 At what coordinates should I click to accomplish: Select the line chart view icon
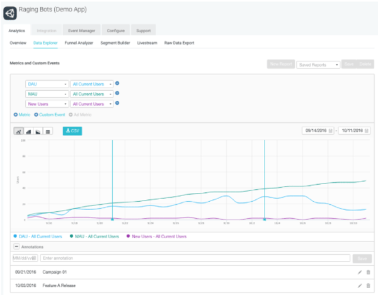19,130
